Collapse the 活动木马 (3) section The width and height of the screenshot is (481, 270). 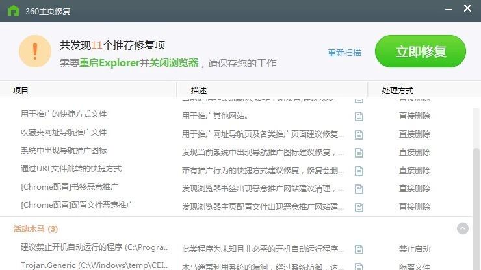click(x=463, y=228)
